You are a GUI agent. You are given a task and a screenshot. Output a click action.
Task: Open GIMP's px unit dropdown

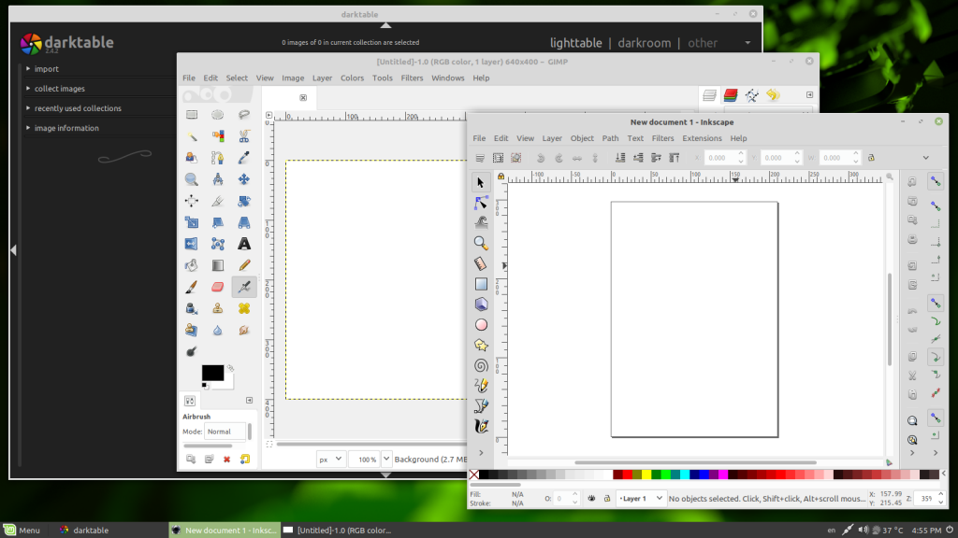pos(329,459)
